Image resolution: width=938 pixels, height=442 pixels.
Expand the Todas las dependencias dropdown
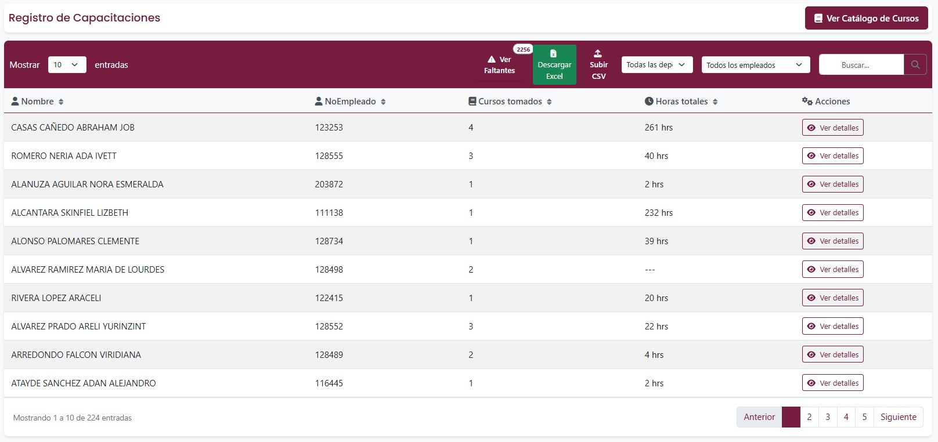click(x=656, y=65)
